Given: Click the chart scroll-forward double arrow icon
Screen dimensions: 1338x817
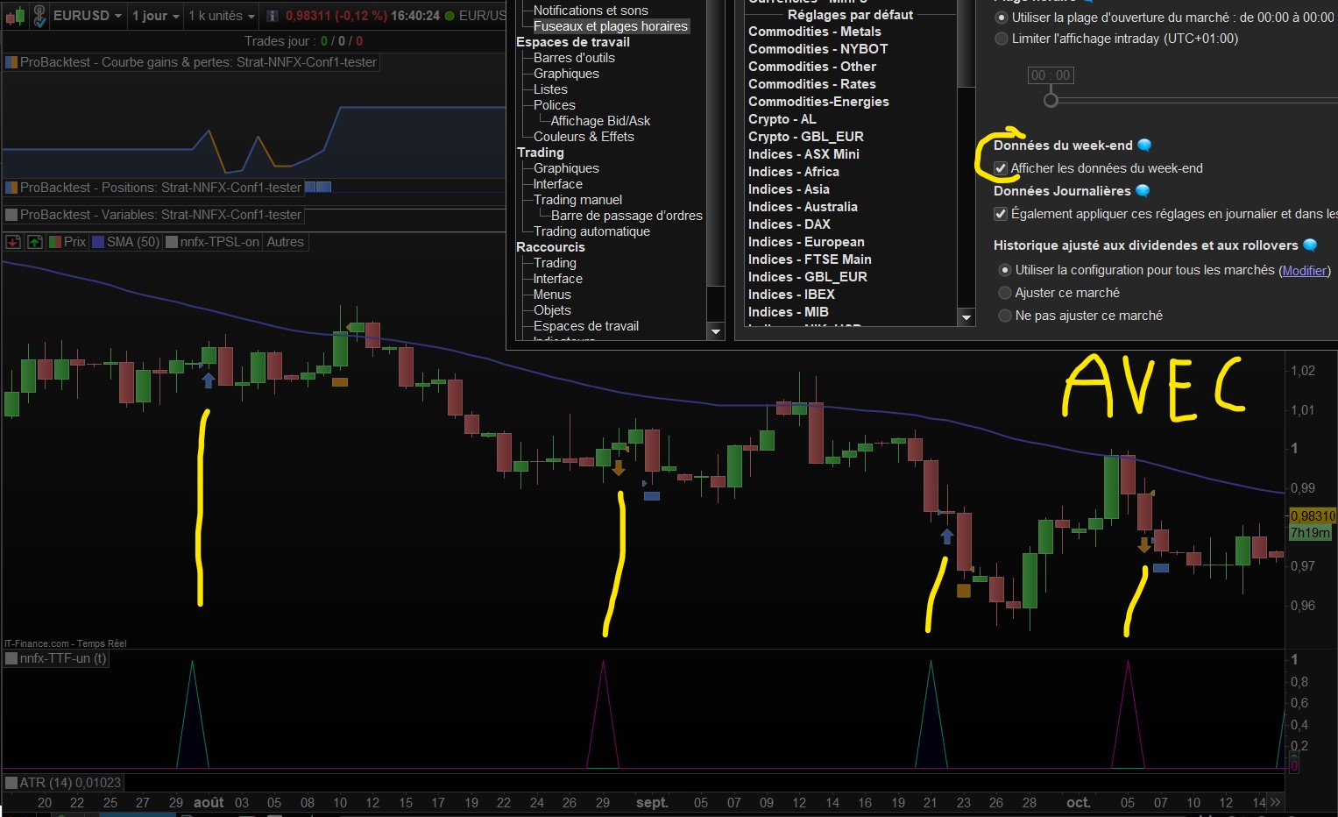Looking at the screenshot, I should pos(1275,802).
